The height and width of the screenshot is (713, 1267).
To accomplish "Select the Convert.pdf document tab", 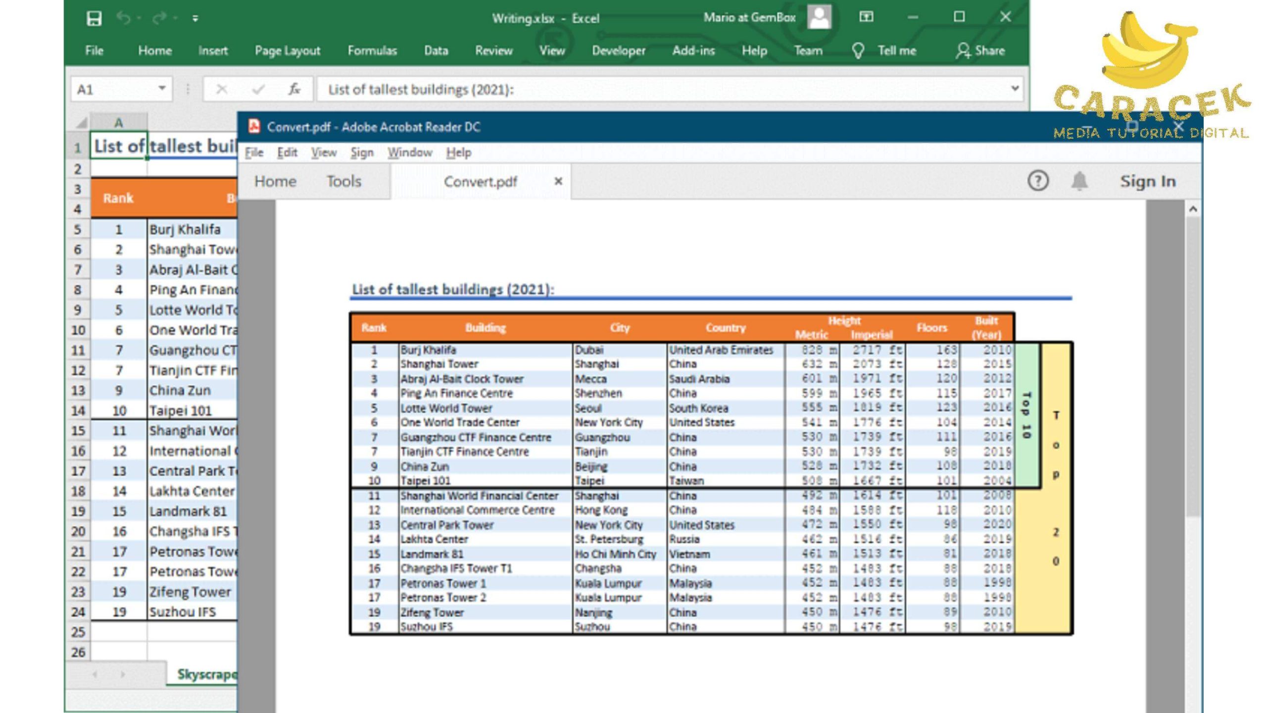I will 480,182.
